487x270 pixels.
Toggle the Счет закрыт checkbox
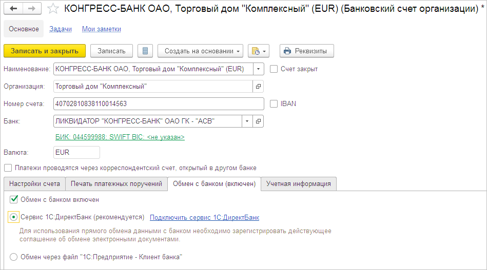click(274, 69)
